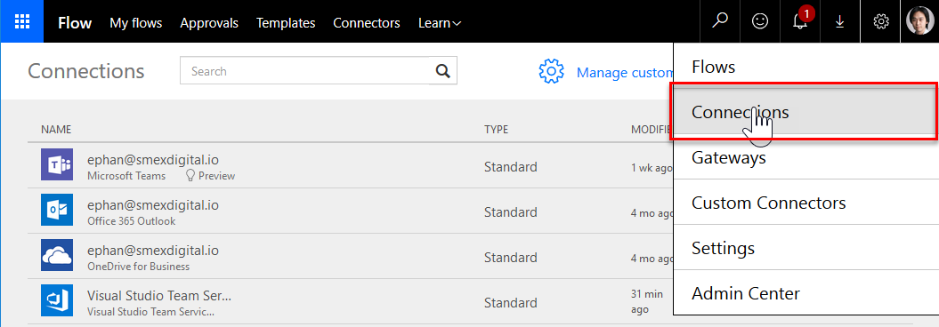939x327 pixels.
Task: Click the Connections page heading
Action: (x=86, y=71)
